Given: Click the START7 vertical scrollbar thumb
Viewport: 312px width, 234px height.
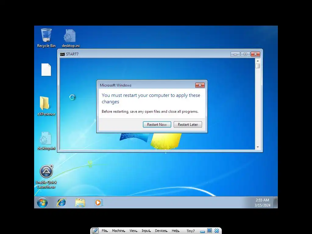Looking at the screenshot, I should coord(258,66).
